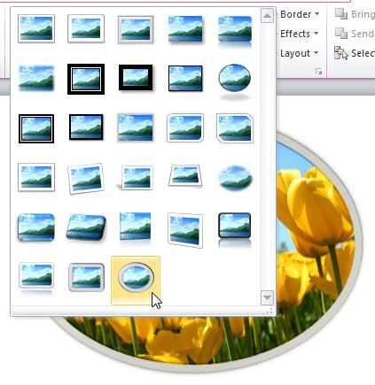Choose the Metal Rounded Rectangle style
The height and width of the screenshot is (385, 375).
point(86,277)
